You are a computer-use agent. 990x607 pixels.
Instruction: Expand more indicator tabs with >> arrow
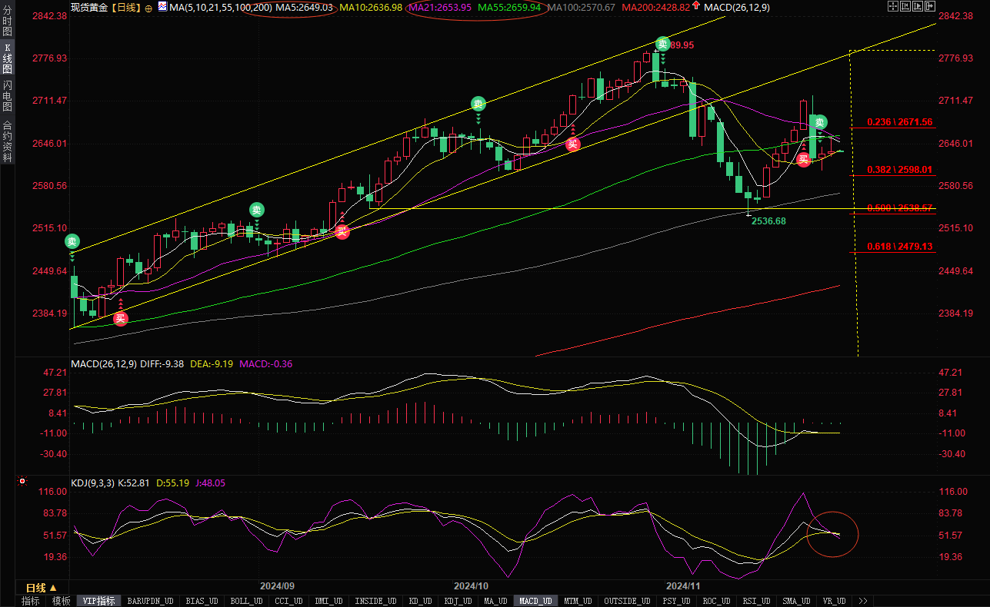[863, 601]
